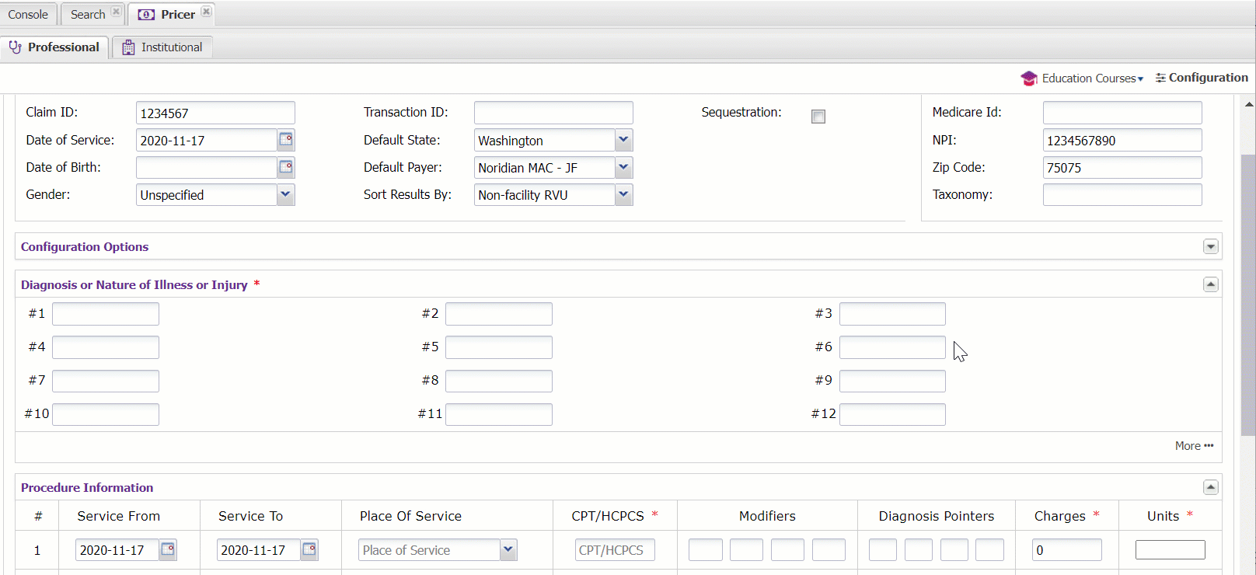
Task: Open the Default State dropdown
Action: coord(623,140)
